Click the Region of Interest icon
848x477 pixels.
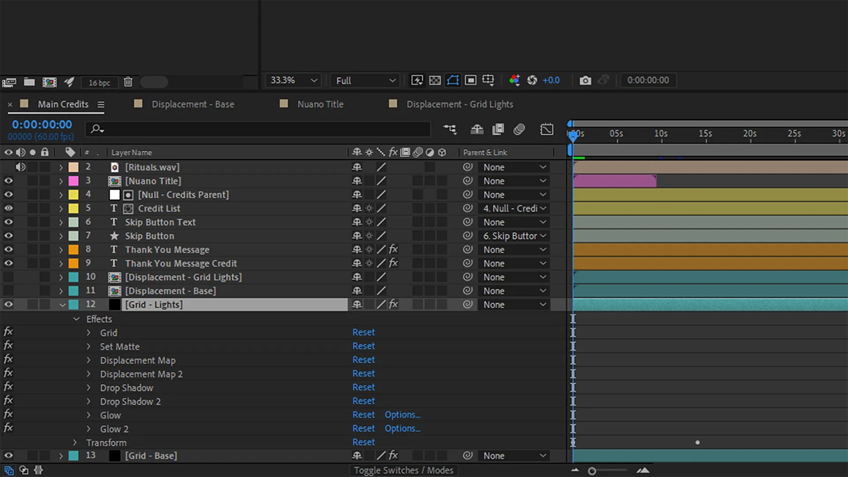471,80
